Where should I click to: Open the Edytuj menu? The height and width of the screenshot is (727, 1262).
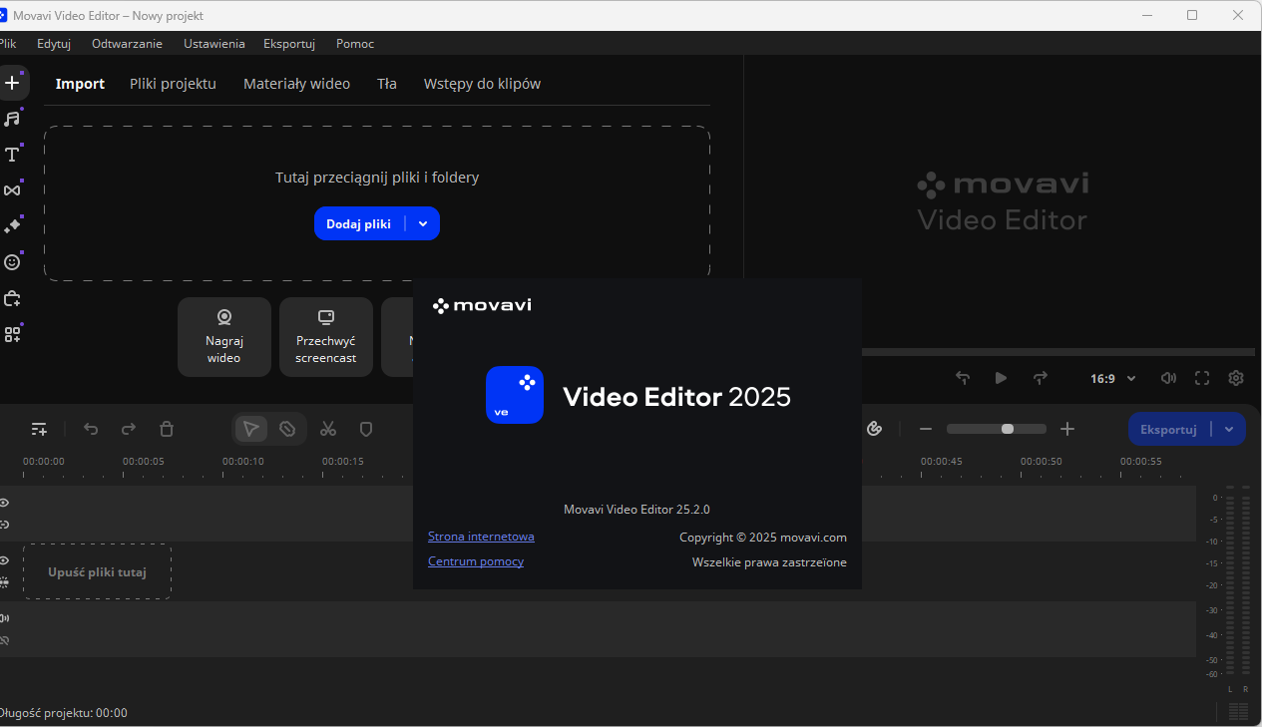tap(54, 43)
